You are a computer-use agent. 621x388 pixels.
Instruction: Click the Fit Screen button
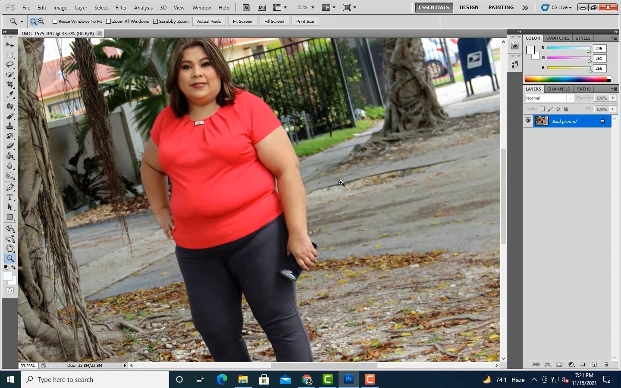242,21
